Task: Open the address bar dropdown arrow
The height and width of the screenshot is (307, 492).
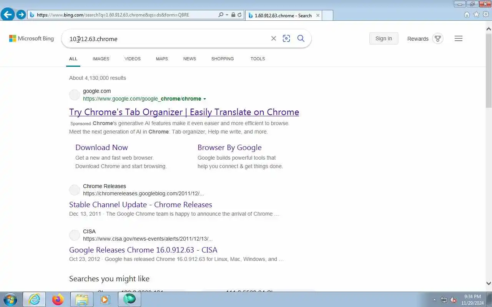Action: (x=227, y=15)
